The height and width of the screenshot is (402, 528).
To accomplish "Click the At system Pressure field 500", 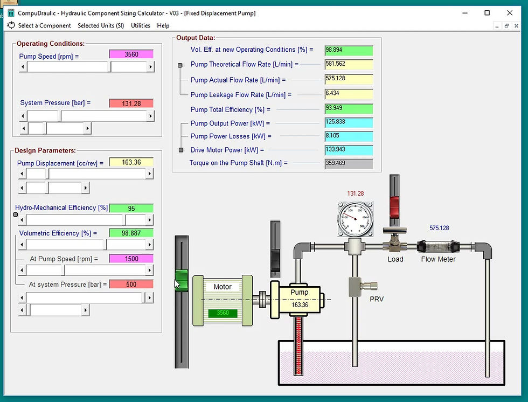I will tap(131, 284).
